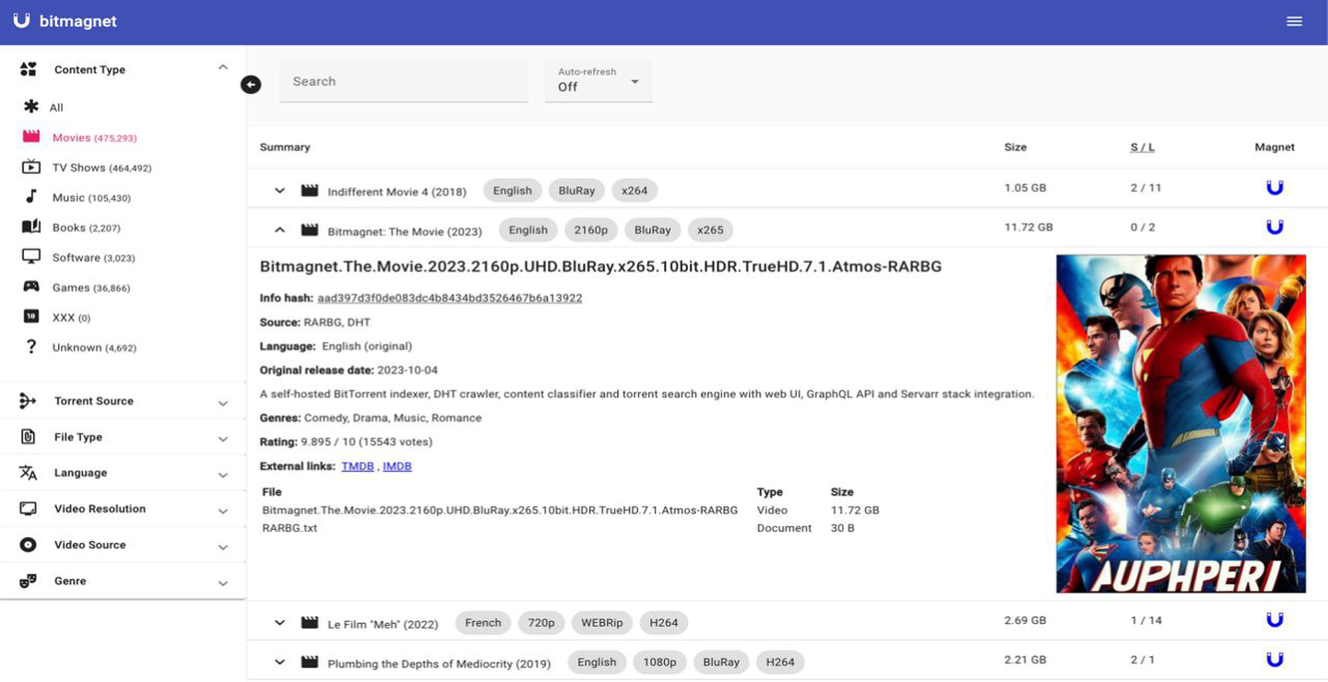Screen dimensions: 1328x682
Task: Expand the Genre filter section
Action: click(222, 583)
